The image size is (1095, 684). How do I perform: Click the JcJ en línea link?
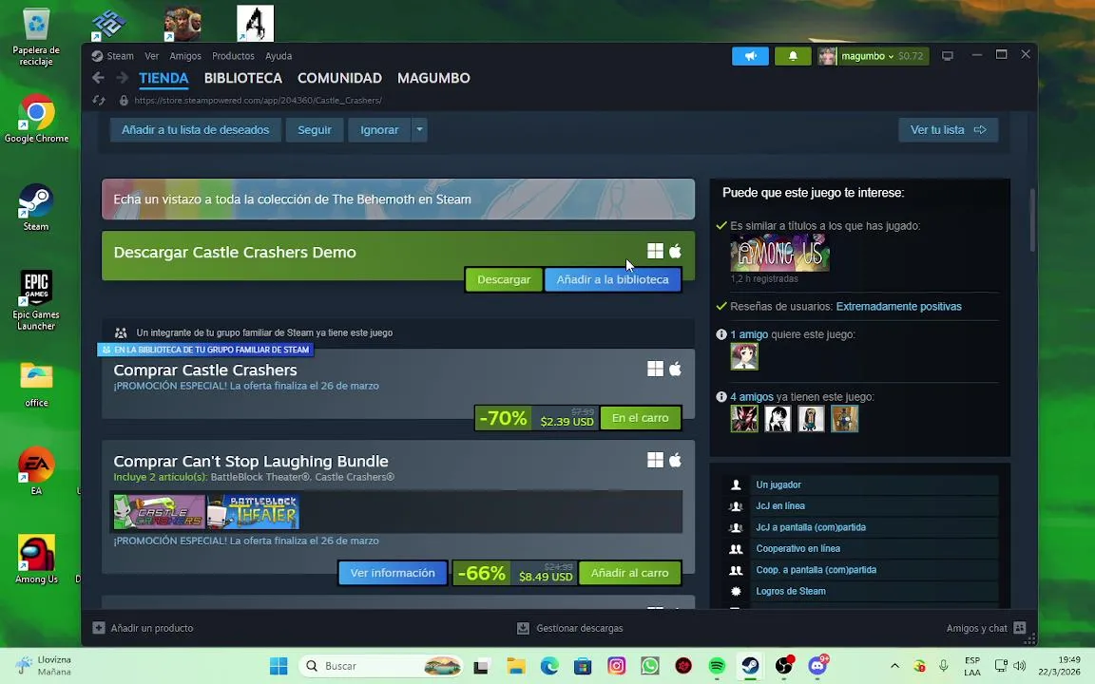click(780, 506)
